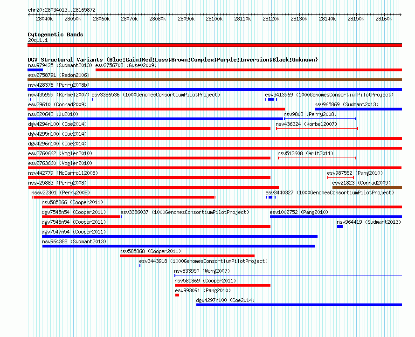Screen dimensions: 415x337
Task: Click the thin red nsv512608 interval line
Action: 317,158
